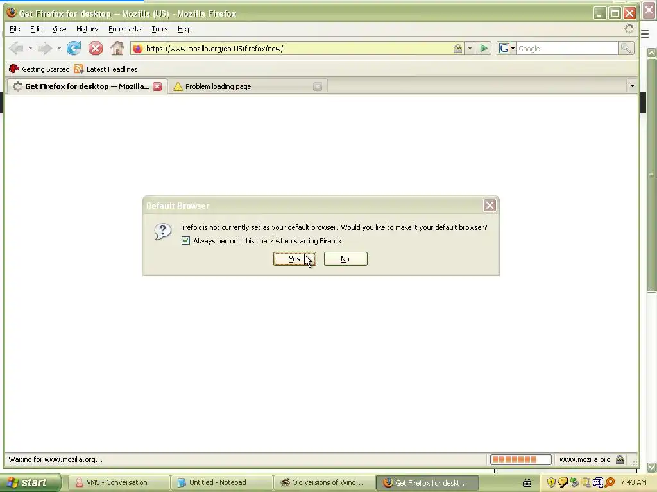Open the hamburger menu behind the window
Image resolution: width=657 pixels, height=492 pixels.
tap(645, 35)
